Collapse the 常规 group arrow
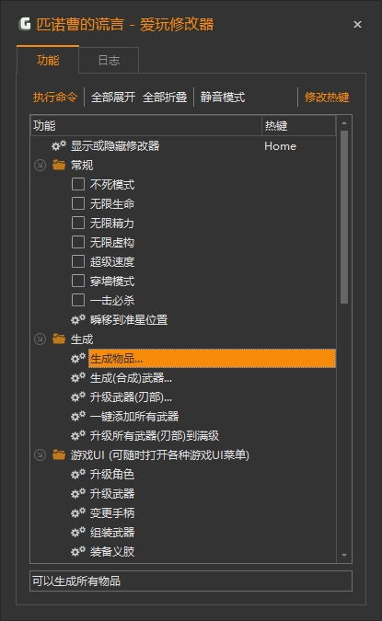The height and width of the screenshot is (621, 382). 40,166
